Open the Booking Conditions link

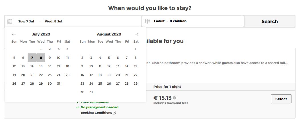tap(96, 113)
